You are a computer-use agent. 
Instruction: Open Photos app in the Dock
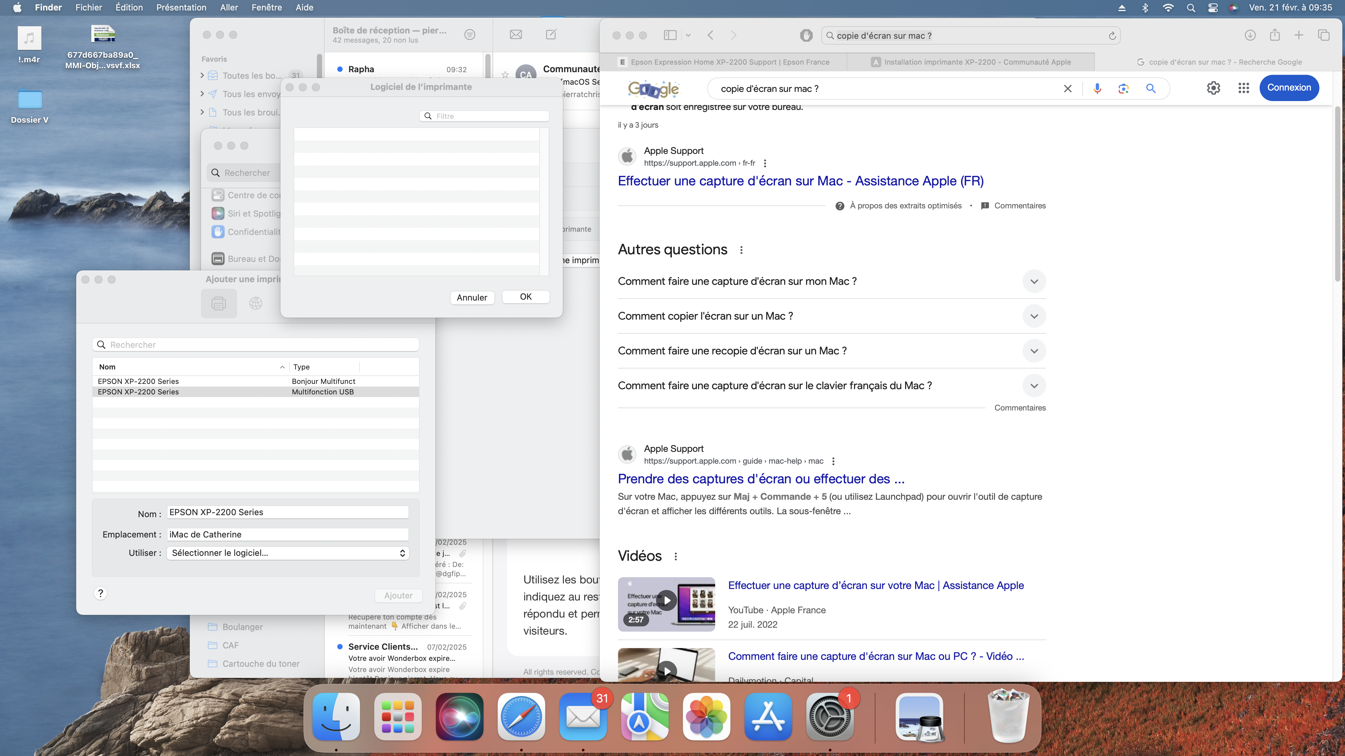706,717
